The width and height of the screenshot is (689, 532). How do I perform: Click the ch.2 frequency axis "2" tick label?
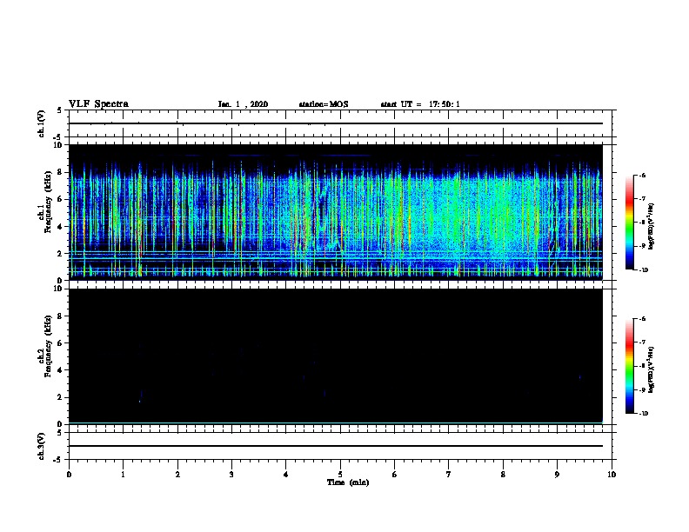click(x=60, y=397)
